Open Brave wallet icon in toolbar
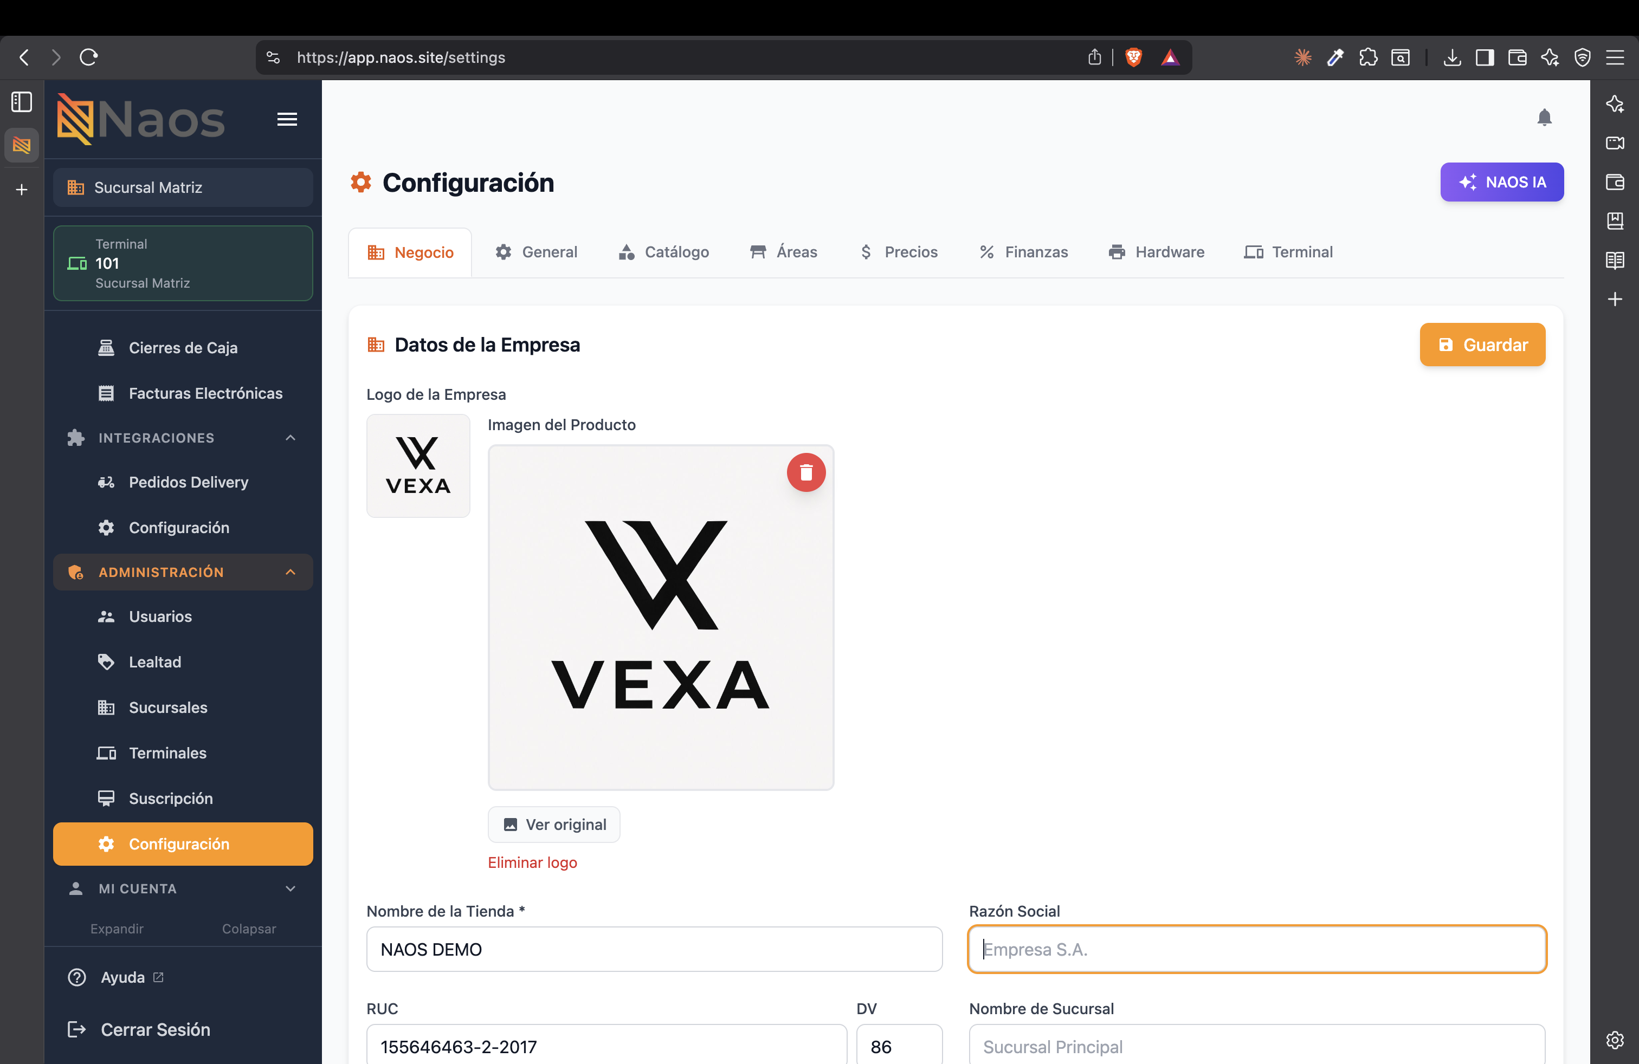Image resolution: width=1639 pixels, height=1064 pixels. tap(1517, 57)
